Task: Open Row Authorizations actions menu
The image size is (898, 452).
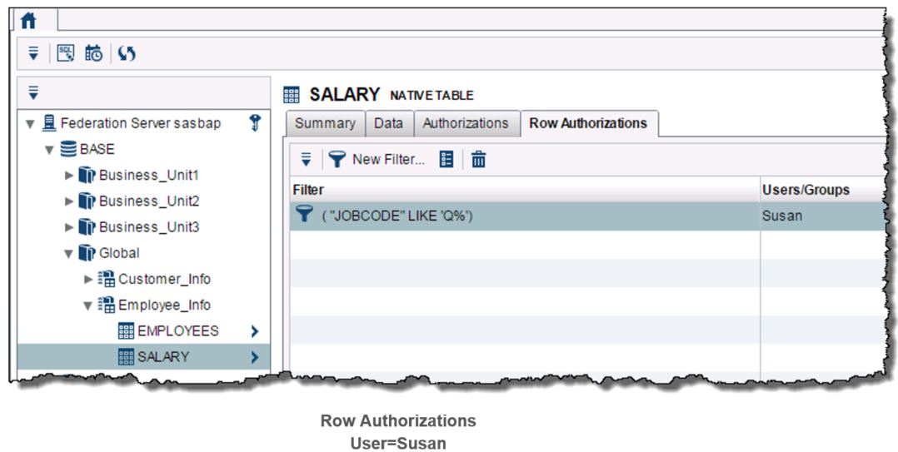Action: coord(306,159)
